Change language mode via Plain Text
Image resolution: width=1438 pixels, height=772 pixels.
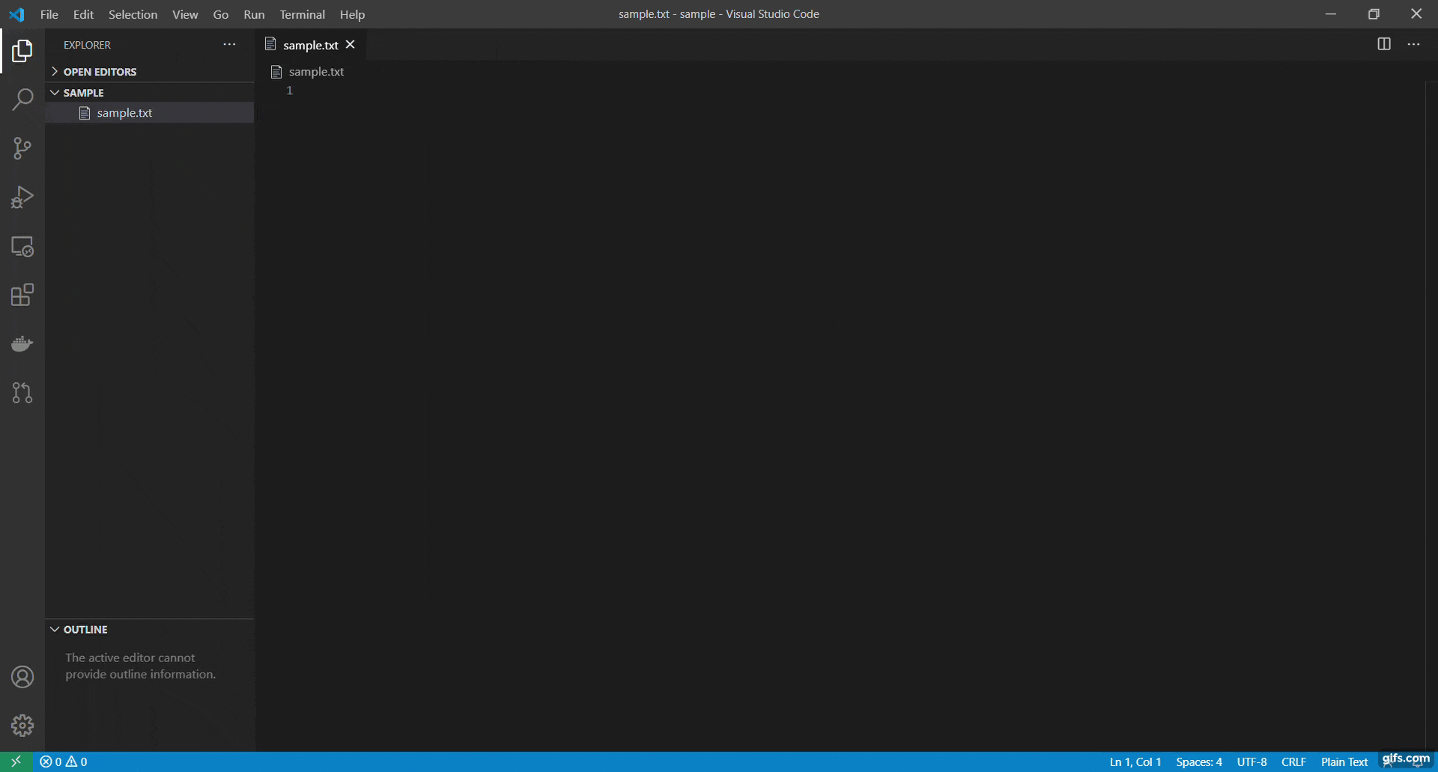(x=1344, y=762)
